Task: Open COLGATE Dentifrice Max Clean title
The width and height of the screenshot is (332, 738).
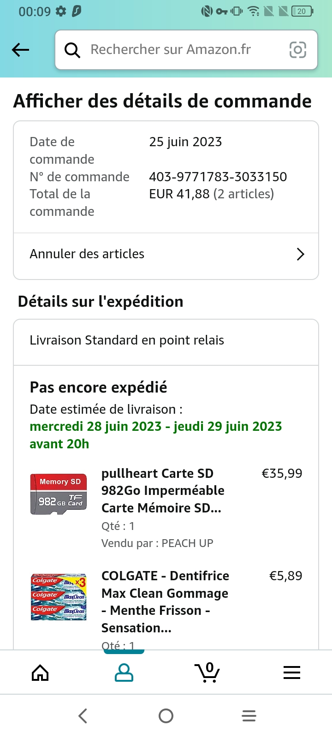Action: [x=165, y=601]
